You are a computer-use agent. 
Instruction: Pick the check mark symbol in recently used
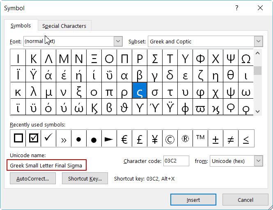click(x=48, y=138)
